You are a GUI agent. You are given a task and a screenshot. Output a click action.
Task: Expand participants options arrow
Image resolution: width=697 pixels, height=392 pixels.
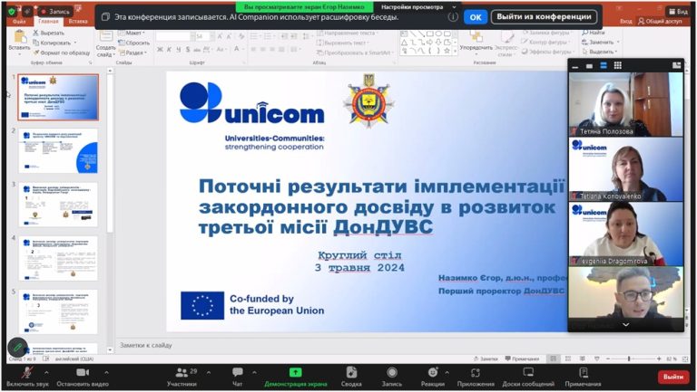click(x=209, y=372)
